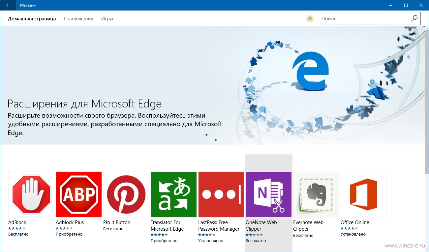Click Translator For Microsoft Edge title
Screen dimensions: 429x252
click(x=167, y=226)
